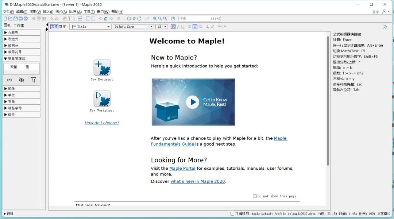Show variables with glasses icon
The height and width of the screenshot is (219, 394).
[x=9, y=80]
